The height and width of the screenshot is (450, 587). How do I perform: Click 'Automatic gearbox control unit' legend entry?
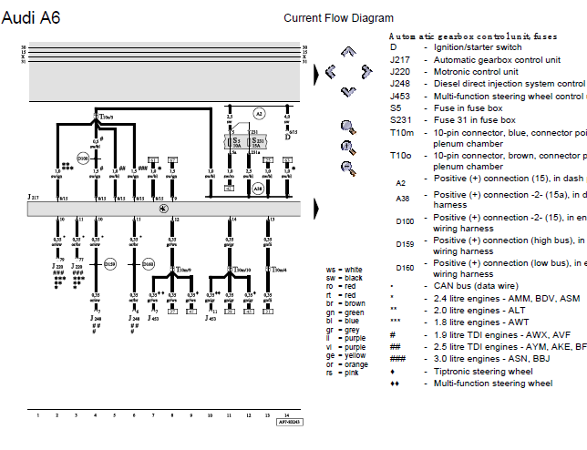tap(497, 60)
